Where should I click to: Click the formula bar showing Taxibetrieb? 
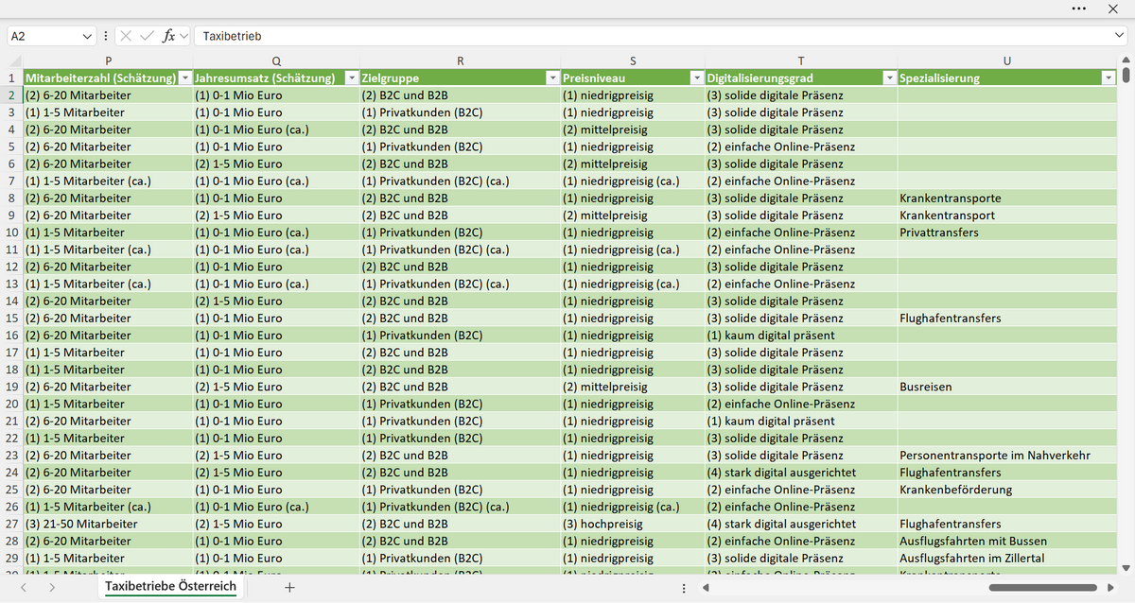tap(653, 36)
